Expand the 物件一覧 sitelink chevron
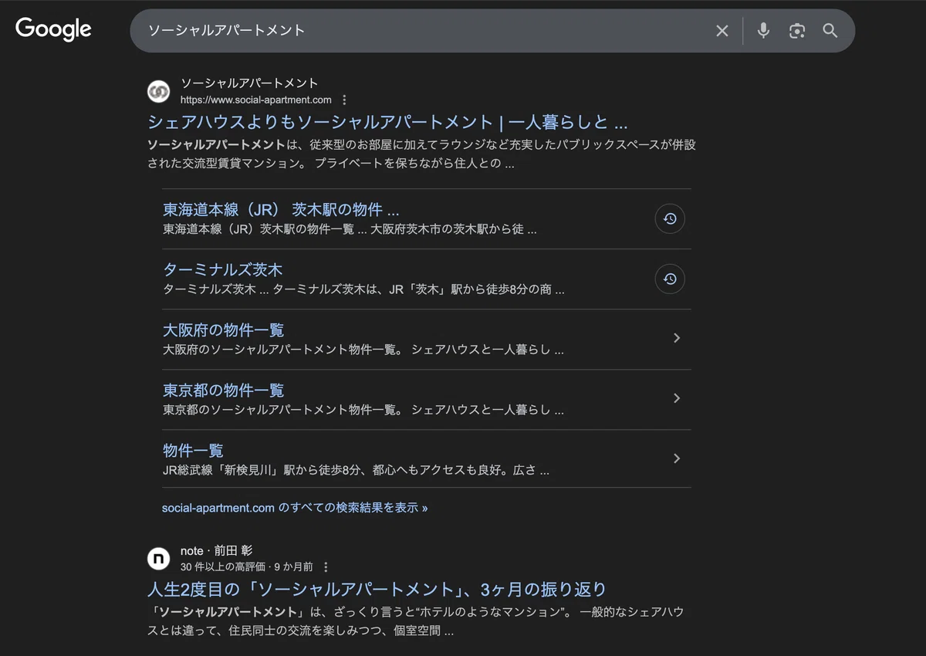 coord(677,458)
